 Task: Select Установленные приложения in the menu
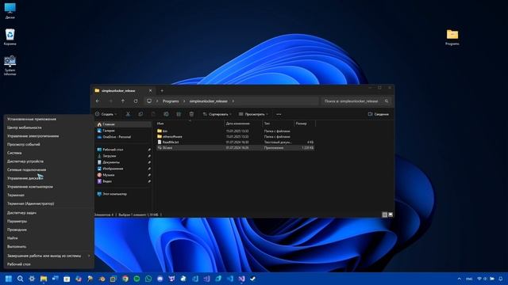[48, 119]
